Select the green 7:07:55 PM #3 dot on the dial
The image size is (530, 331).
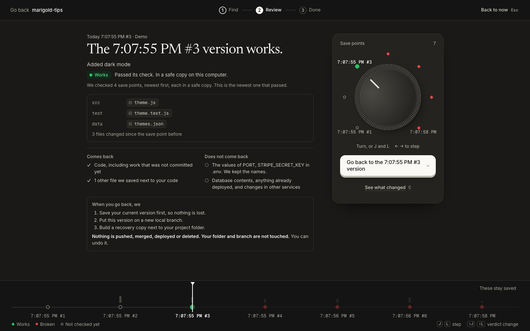[x=357, y=67]
